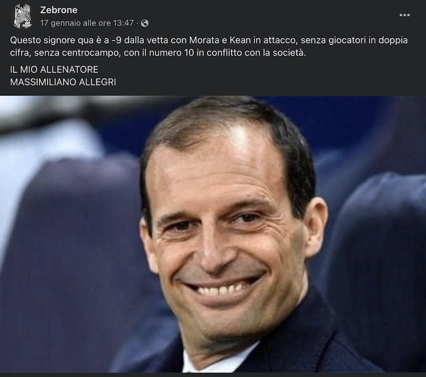The width and height of the screenshot is (426, 377).
Task: Click the globe public-audience icon
Action: [x=145, y=23]
